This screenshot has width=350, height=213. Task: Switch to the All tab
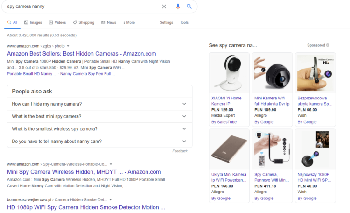point(12,22)
